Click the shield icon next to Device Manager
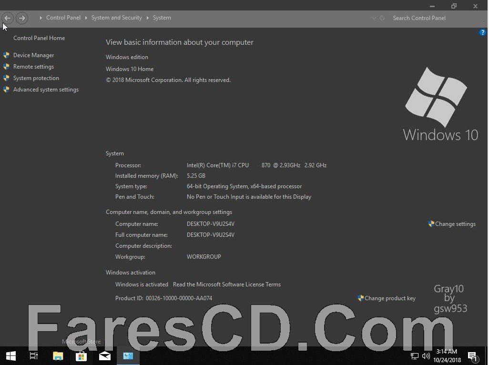The image size is (489, 365). click(6, 55)
